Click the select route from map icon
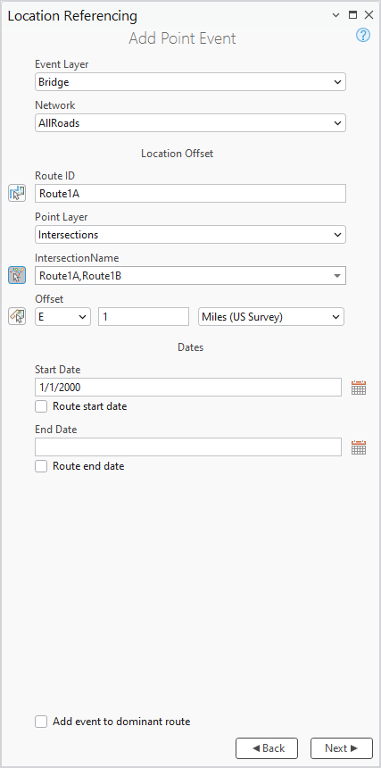 [x=17, y=194]
